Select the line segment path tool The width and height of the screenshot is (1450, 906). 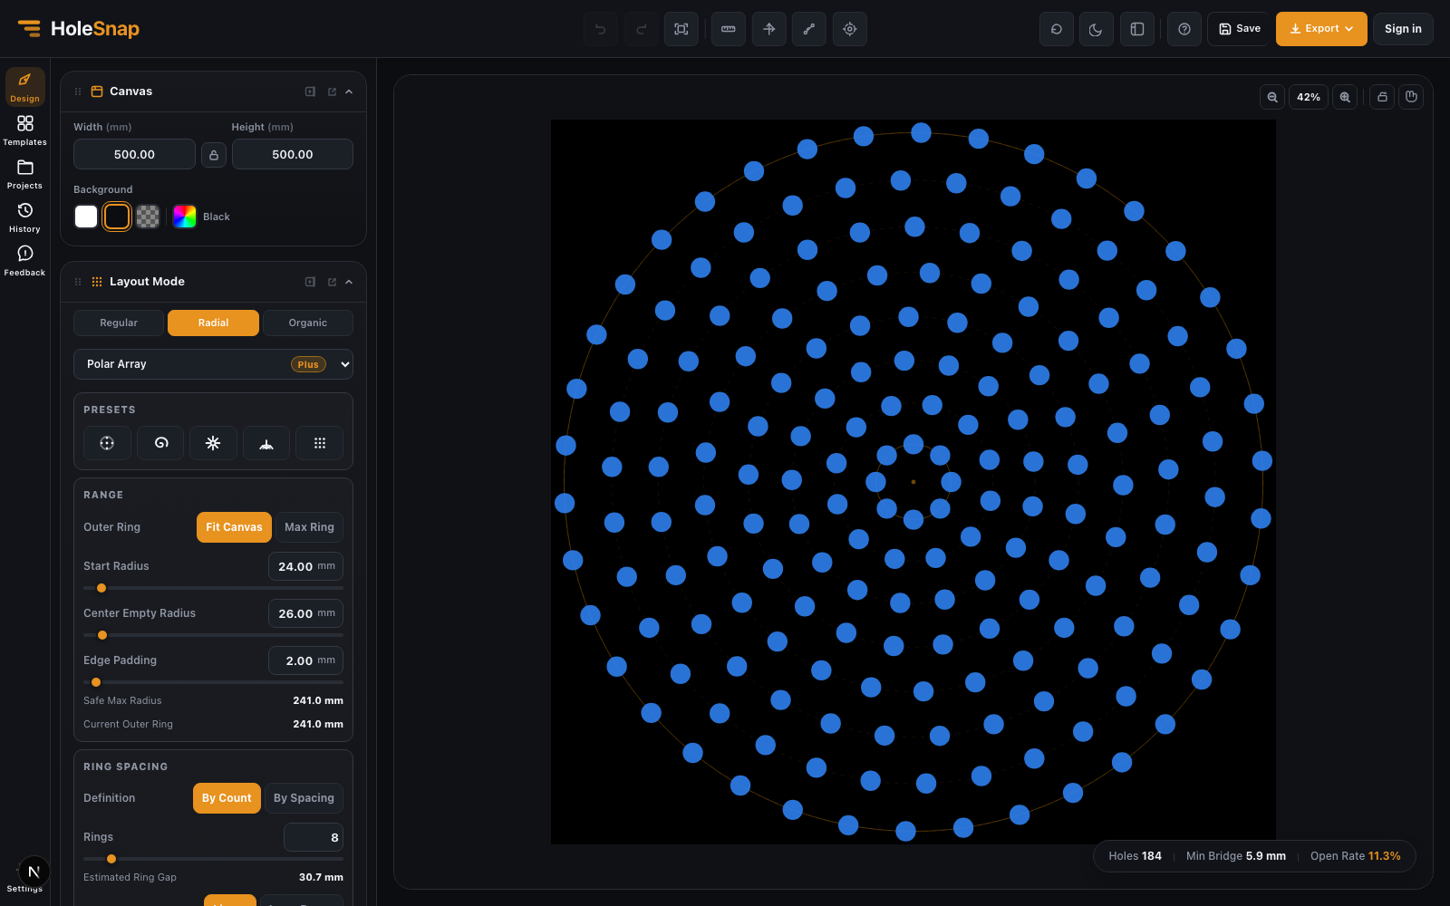(x=809, y=29)
